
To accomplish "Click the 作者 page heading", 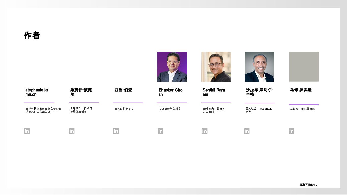I will (32, 36).
